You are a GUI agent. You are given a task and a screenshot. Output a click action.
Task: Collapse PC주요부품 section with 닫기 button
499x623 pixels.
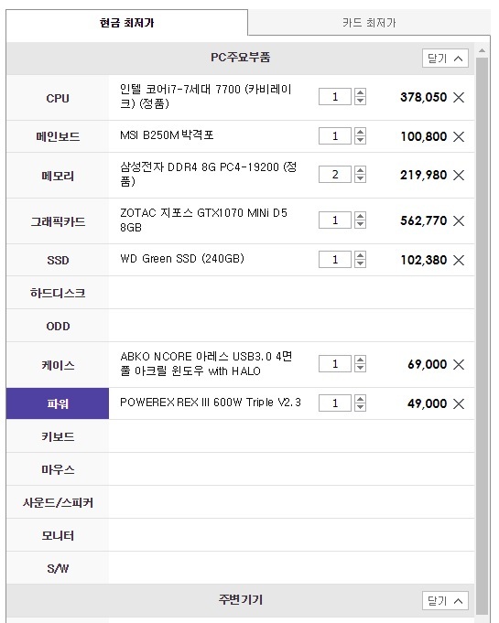tap(445, 59)
